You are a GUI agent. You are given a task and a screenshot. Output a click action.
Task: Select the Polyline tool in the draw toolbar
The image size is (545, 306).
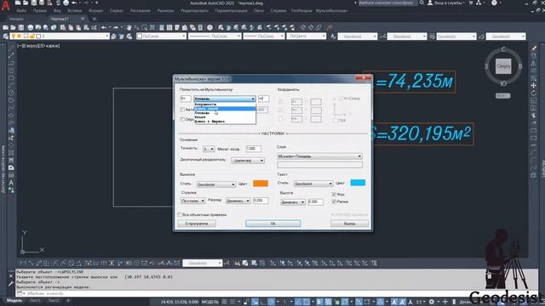coord(11,63)
